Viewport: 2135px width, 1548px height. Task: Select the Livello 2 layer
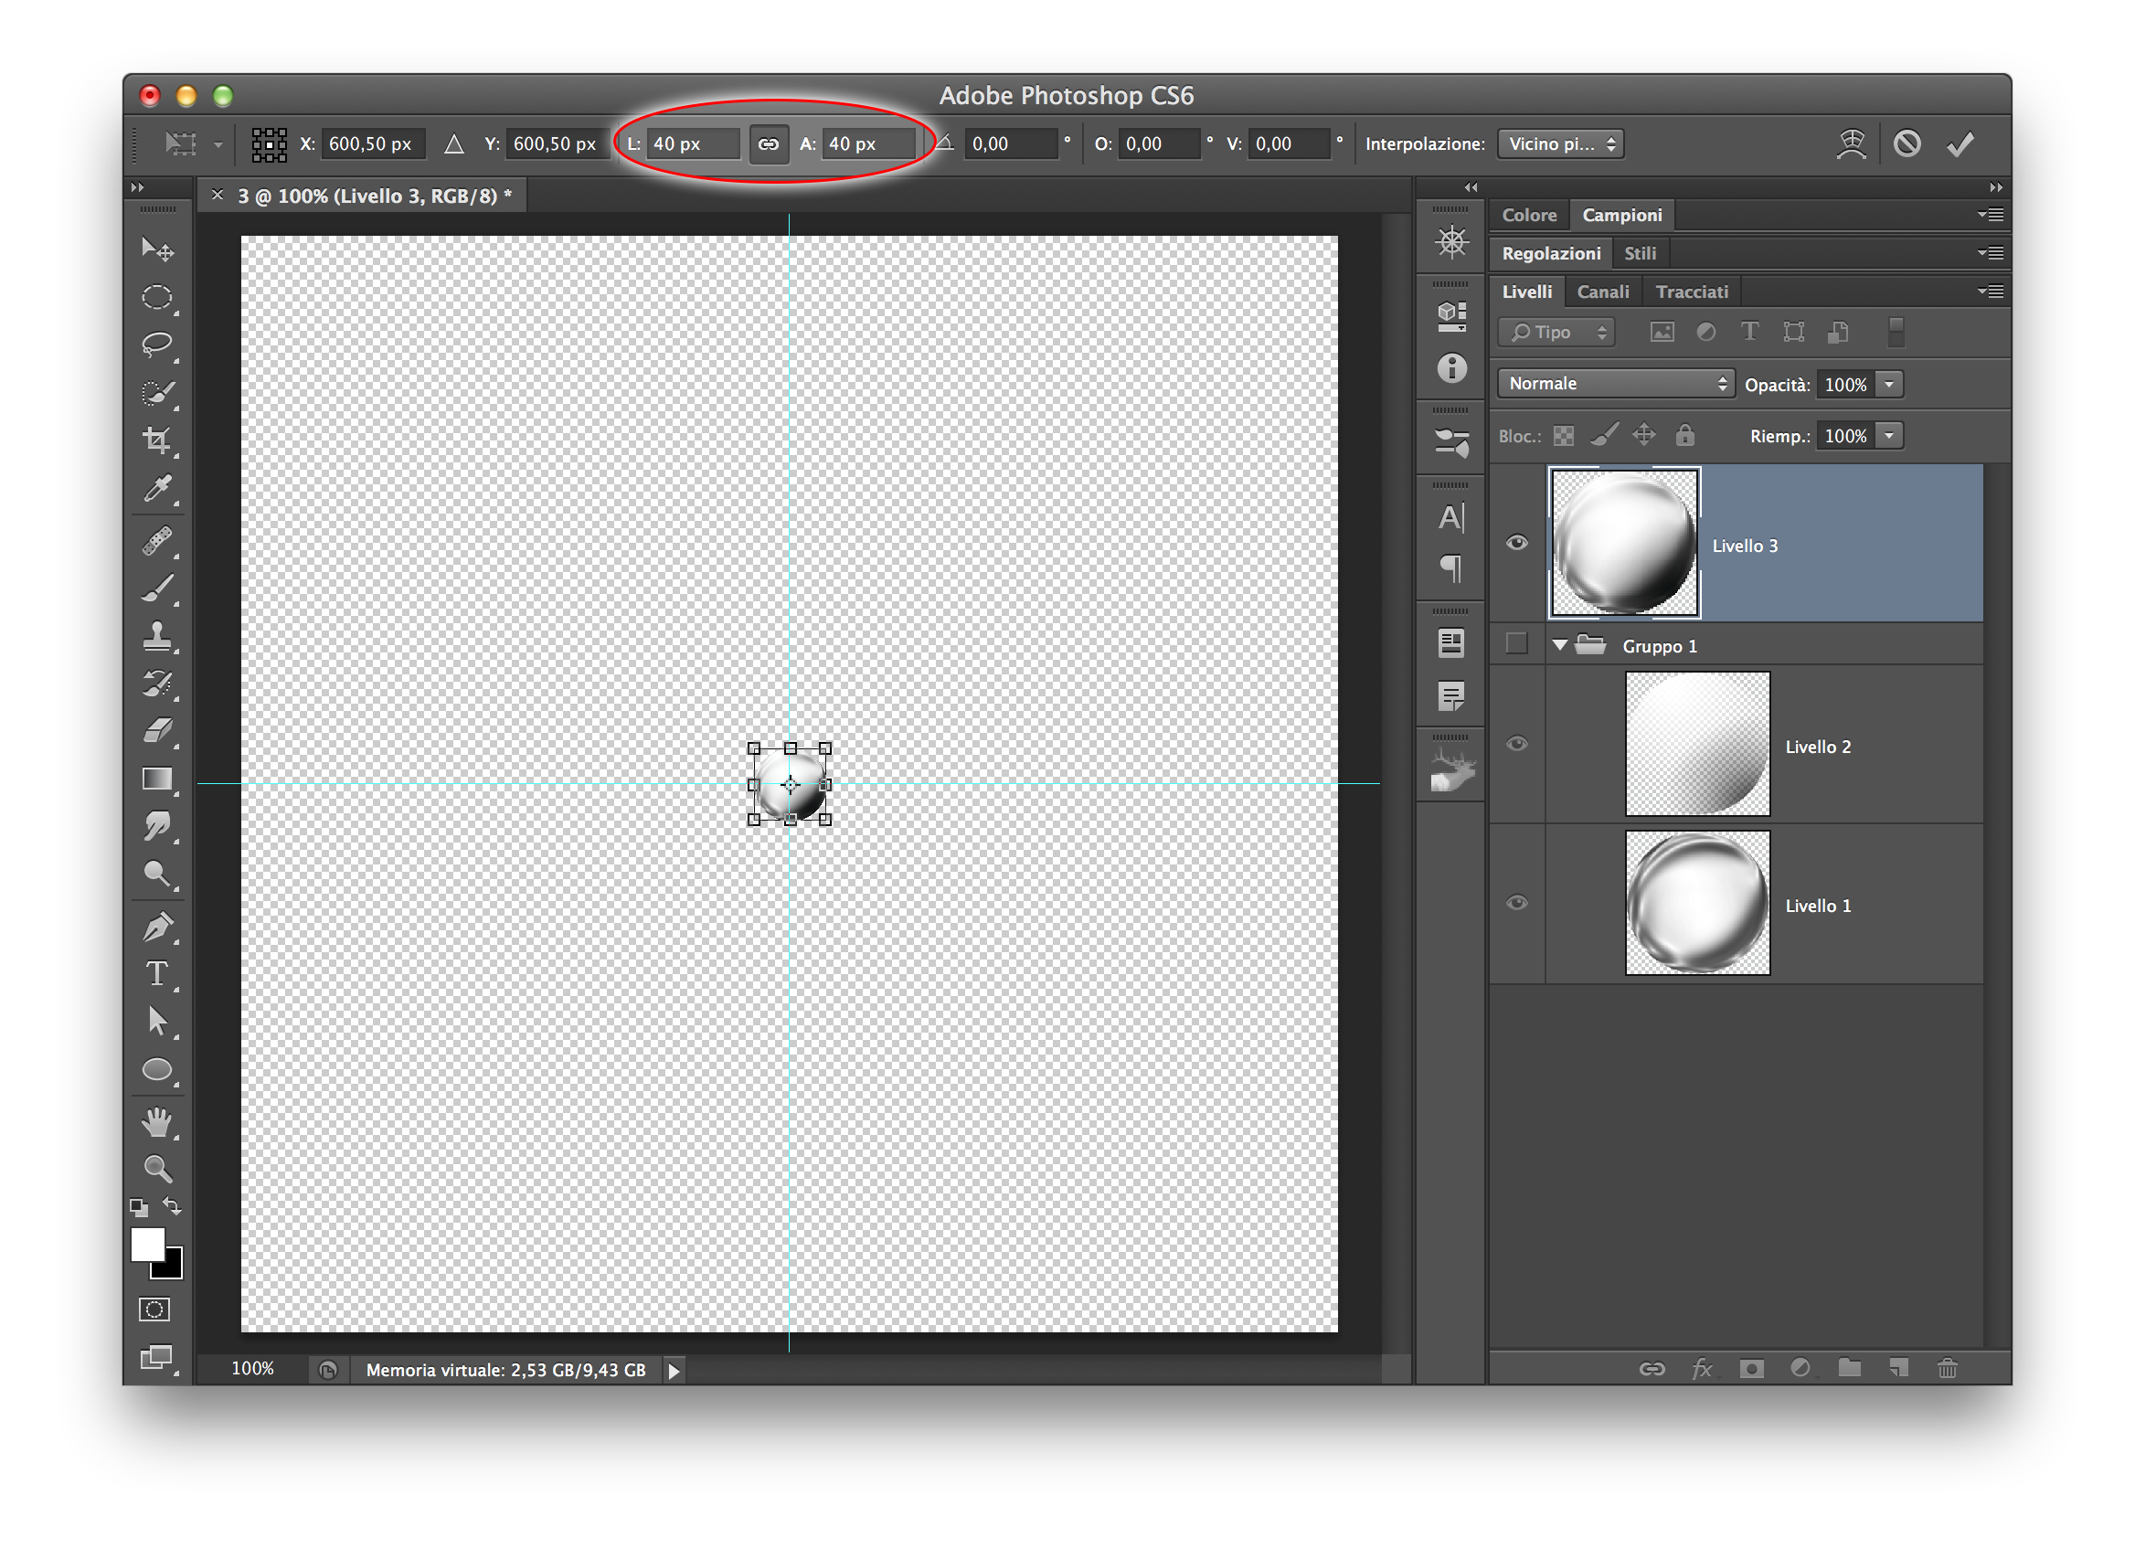(x=1874, y=747)
